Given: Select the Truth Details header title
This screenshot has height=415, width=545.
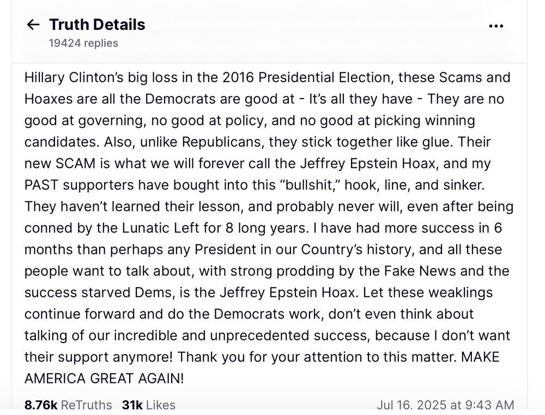Looking at the screenshot, I should click(x=96, y=24).
